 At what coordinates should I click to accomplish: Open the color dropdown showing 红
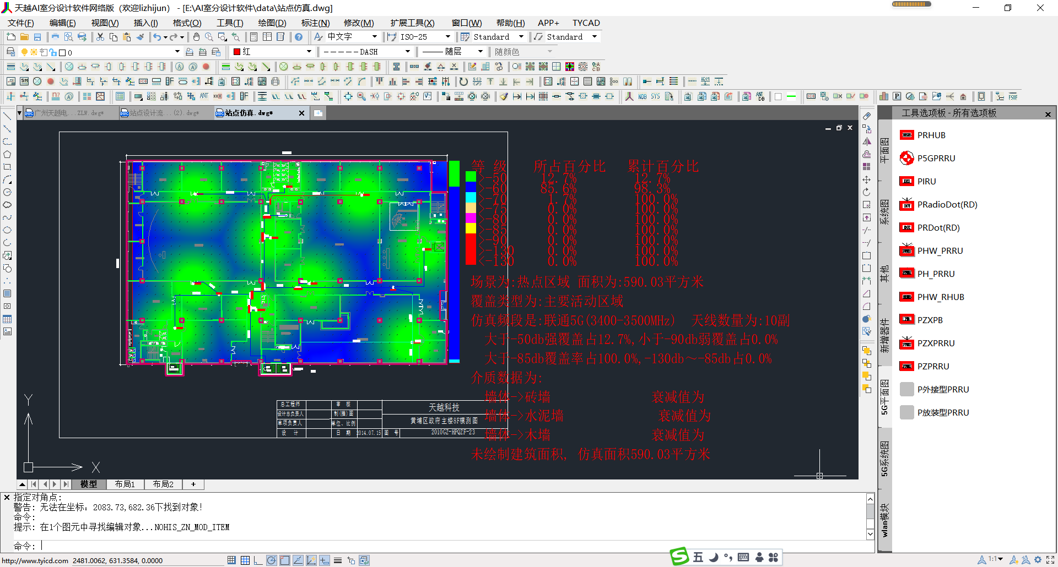pos(309,52)
